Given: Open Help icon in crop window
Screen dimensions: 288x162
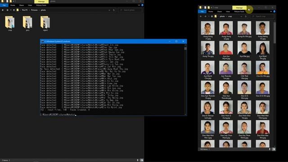Looking at the screenshot, I should pos(274,11).
